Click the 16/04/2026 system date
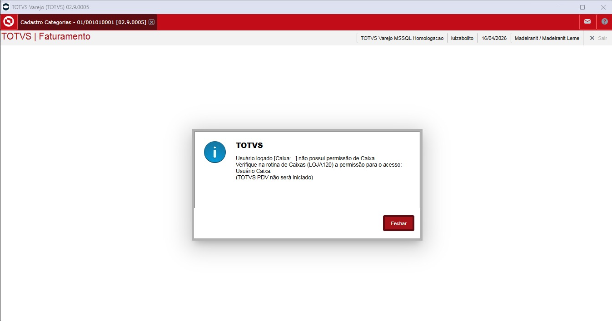Viewport: 612px width, 321px height. coord(494,38)
